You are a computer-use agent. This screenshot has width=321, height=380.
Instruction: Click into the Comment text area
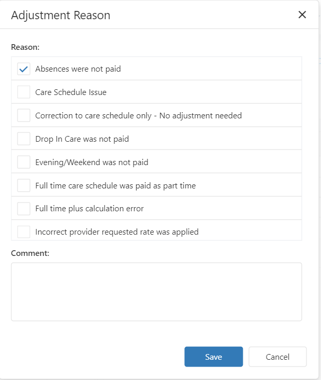156,292
